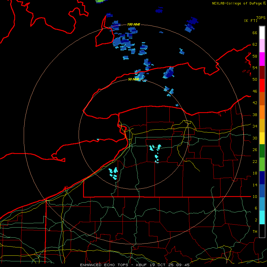The height and width of the screenshot is (267, 267).
Task: Select the white 66 kft color swatch
Action: point(262,33)
